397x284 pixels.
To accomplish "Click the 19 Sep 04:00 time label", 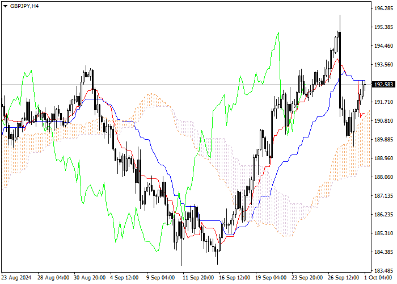I will [271, 278].
